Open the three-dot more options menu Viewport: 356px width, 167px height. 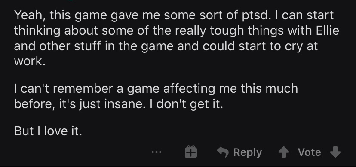click(x=157, y=152)
